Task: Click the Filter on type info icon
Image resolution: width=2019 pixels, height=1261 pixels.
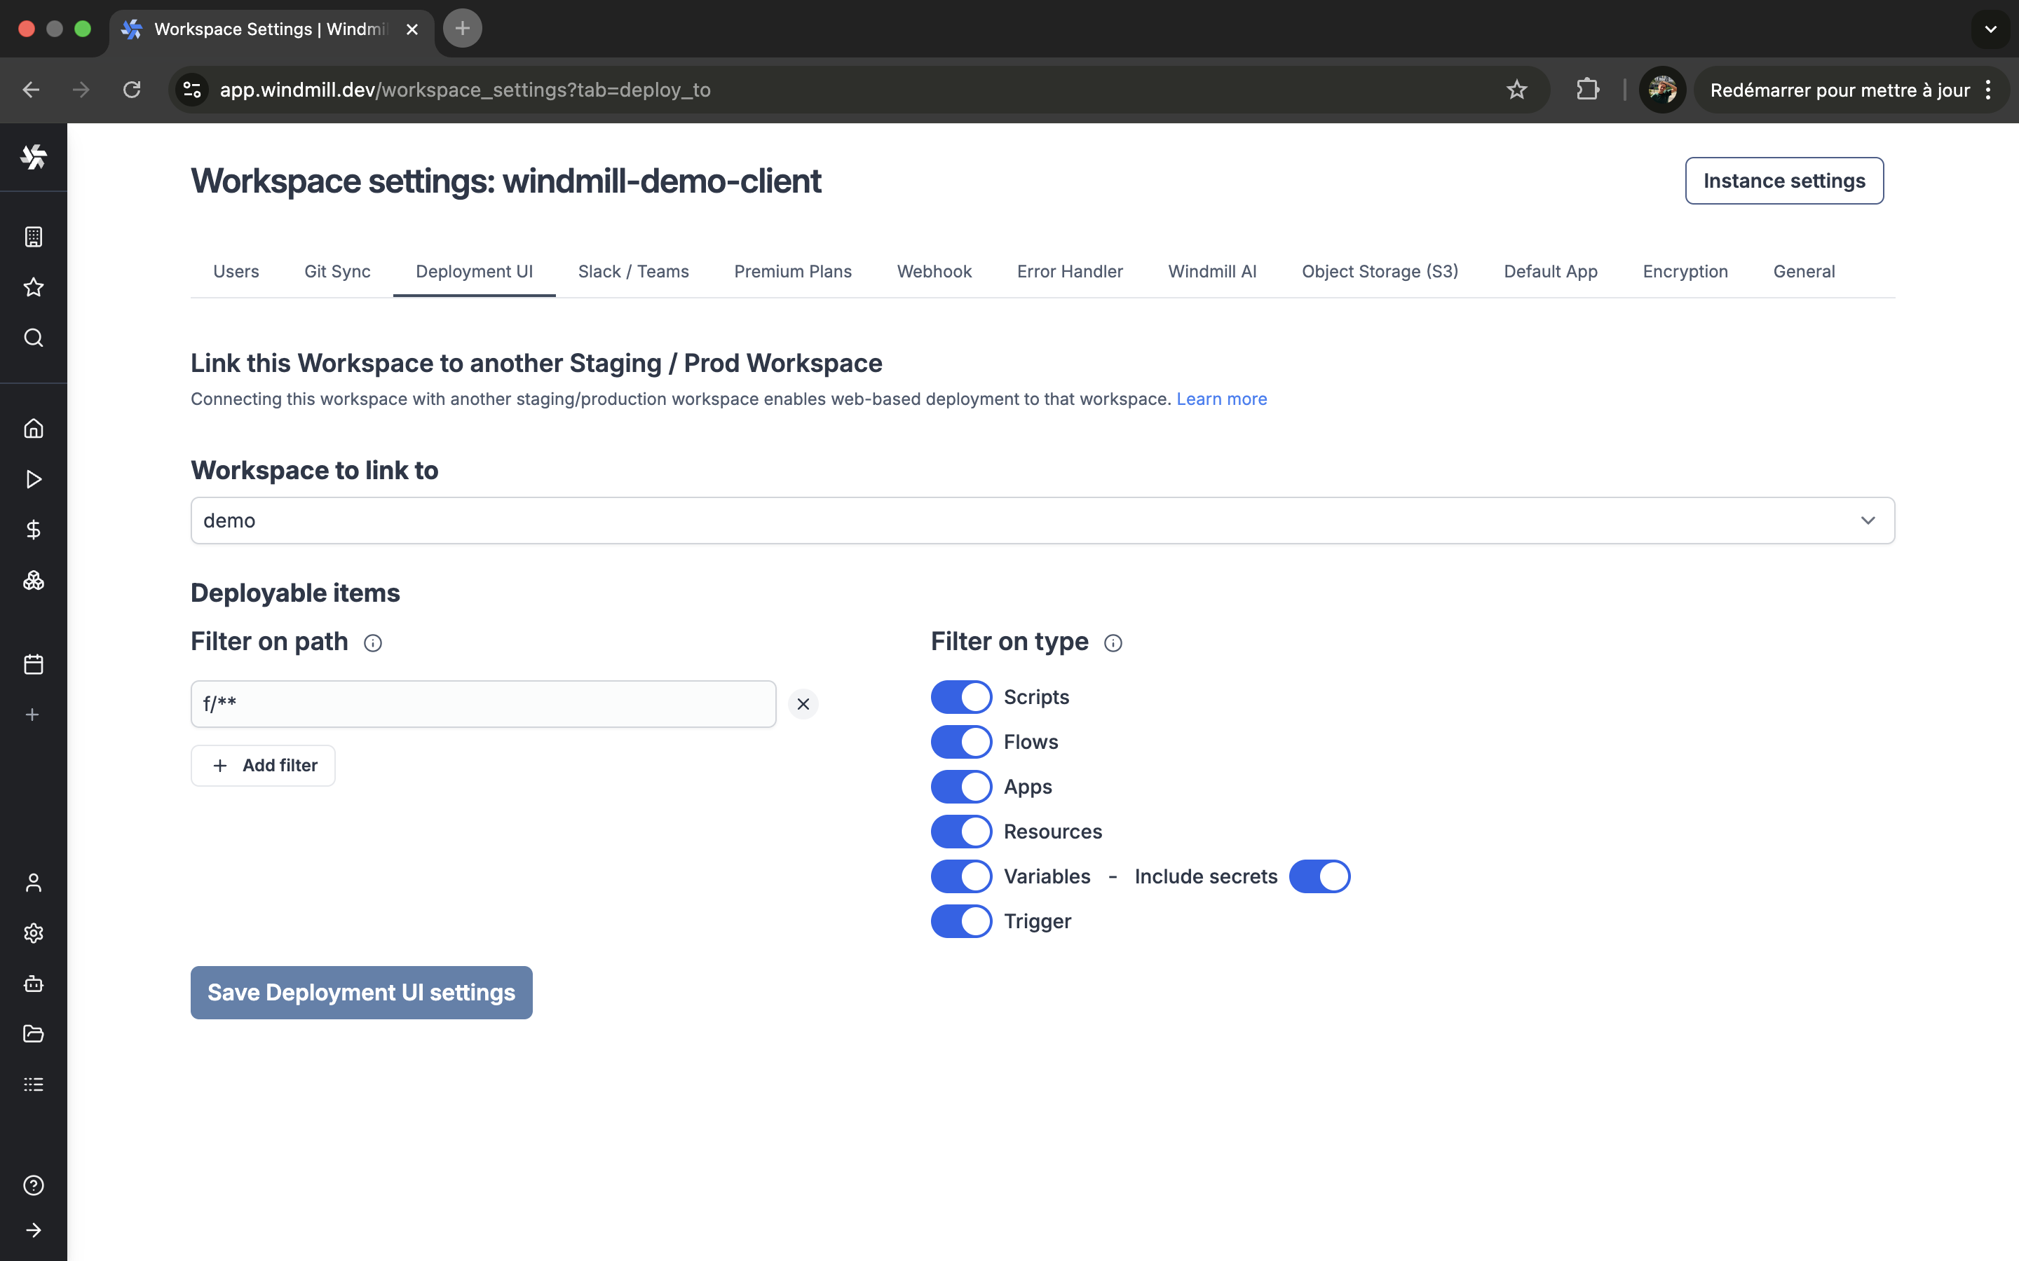Action: (1113, 643)
